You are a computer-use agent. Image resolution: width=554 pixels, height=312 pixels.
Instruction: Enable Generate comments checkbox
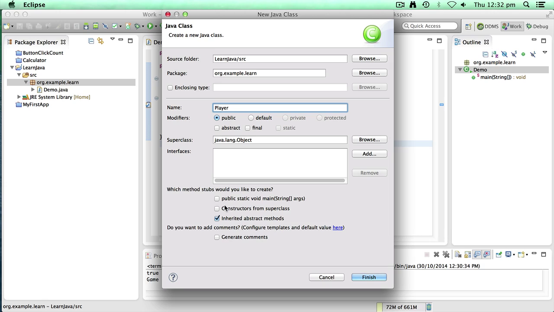point(217,237)
